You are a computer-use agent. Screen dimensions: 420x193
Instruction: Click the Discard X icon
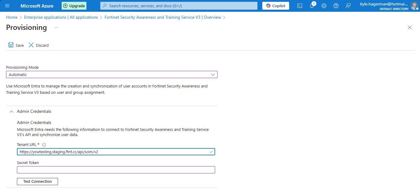[x=31, y=45]
